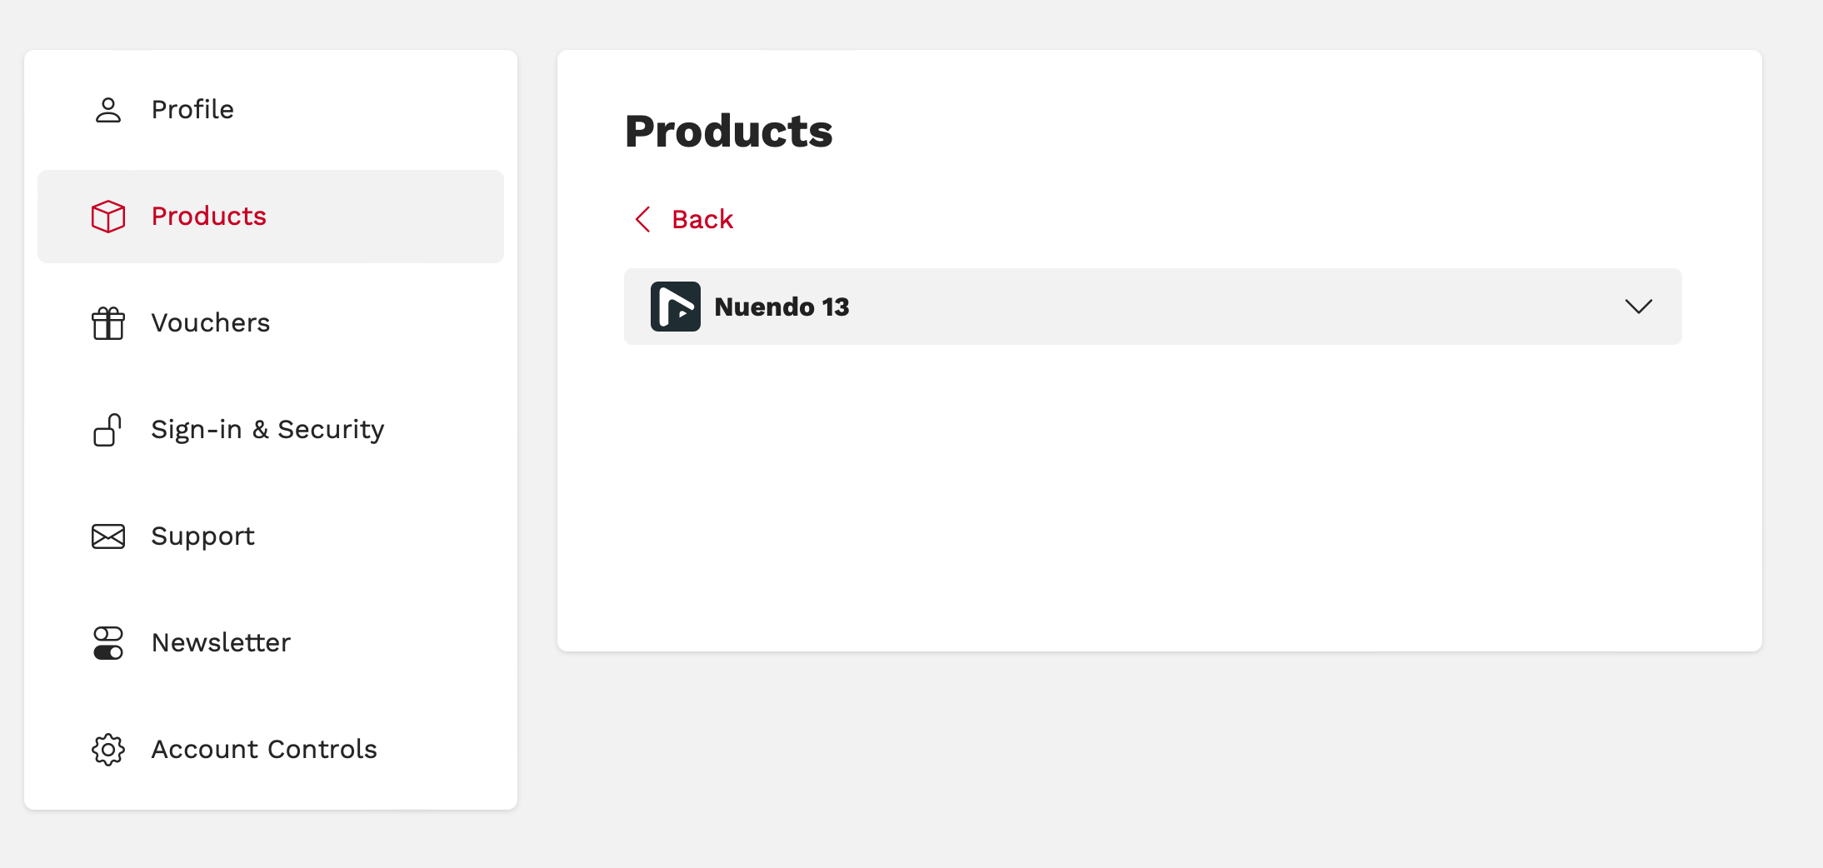
Task: Open the Support section
Action: click(x=202, y=536)
